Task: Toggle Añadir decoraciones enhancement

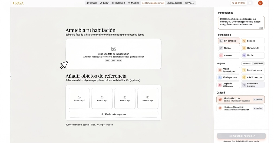Action: pos(228,70)
